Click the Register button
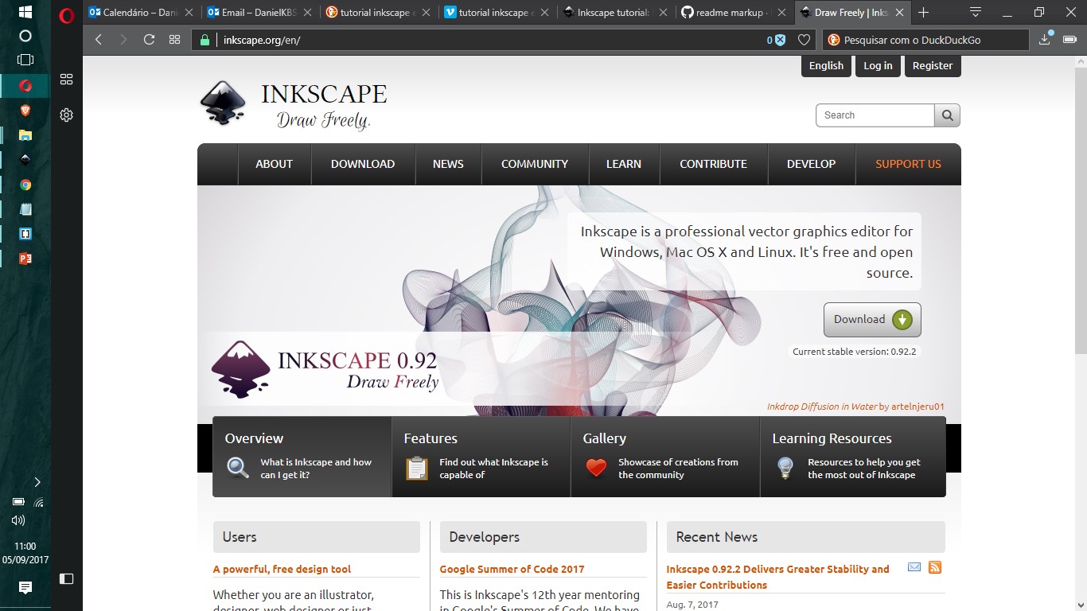This screenshot has width=1087, height=611. (933, 66)
